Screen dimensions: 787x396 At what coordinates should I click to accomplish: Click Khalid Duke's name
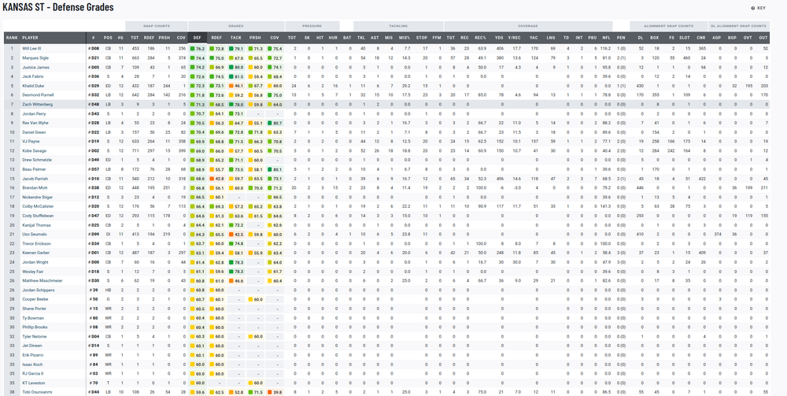pyautogui.click(x=32, y=86)
